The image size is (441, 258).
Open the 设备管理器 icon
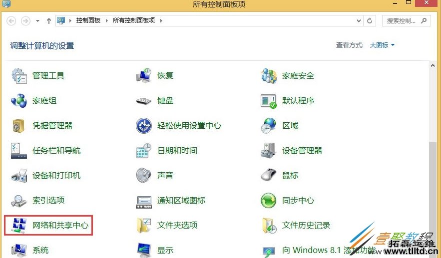(268, 151)
